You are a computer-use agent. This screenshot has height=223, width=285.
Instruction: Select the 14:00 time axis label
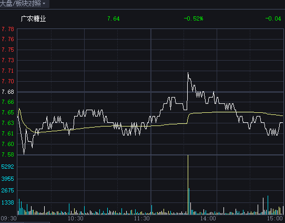[x=208, y=218]
